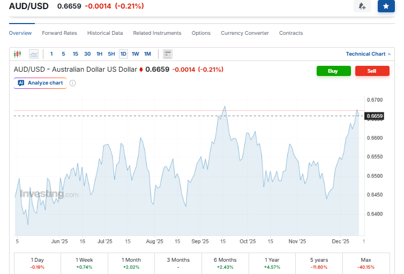Screen dimensions: 404x274
Task: Open the Technical Chart link
Action: 368,54
